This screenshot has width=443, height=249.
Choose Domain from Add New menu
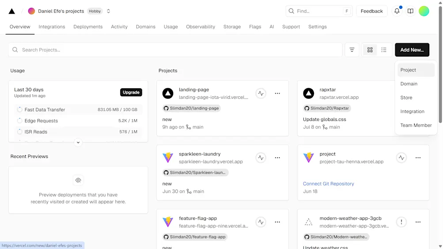point(416,83)
